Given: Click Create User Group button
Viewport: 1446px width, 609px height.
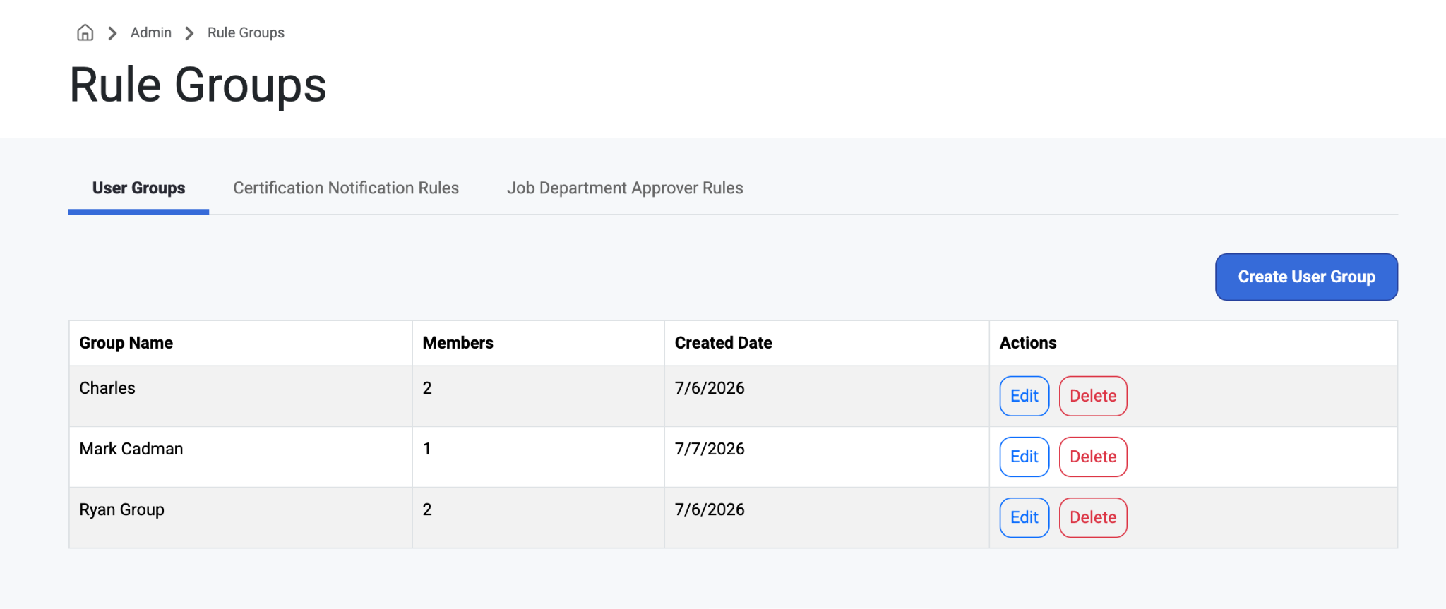Looking at the screenshot, I should [x=1306, y=277].
